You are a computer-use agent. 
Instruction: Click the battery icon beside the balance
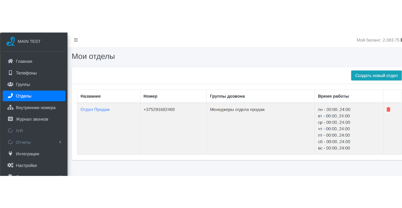tap(401, 40)
